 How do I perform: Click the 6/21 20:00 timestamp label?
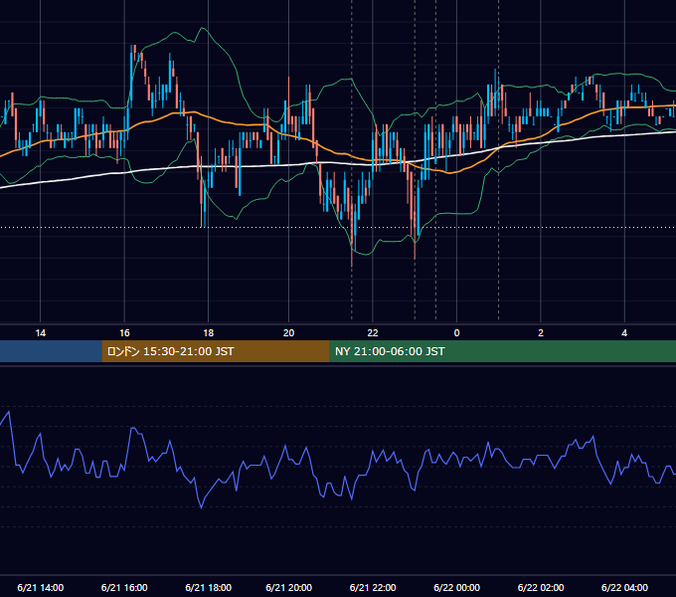pyautogui.click(x=288, y=587)
